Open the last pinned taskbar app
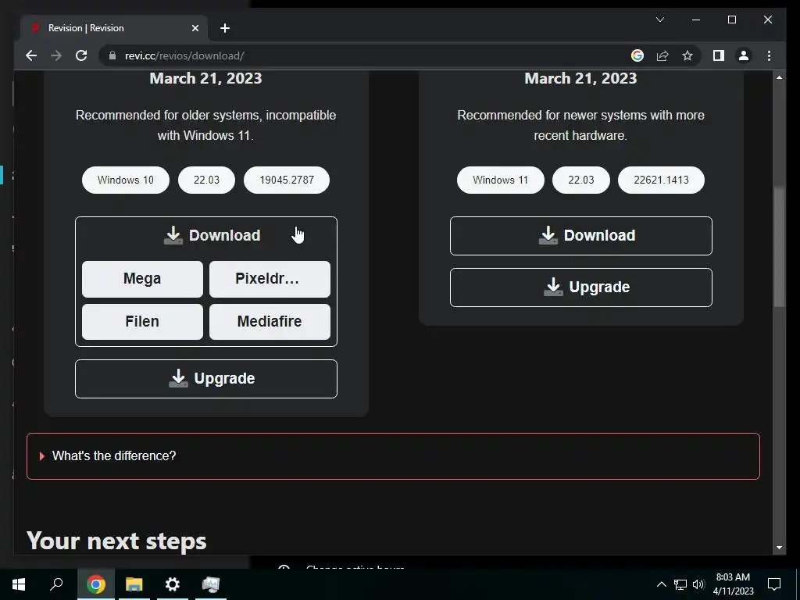This screenshot has width=800, height=600. (x=211, y=584)
